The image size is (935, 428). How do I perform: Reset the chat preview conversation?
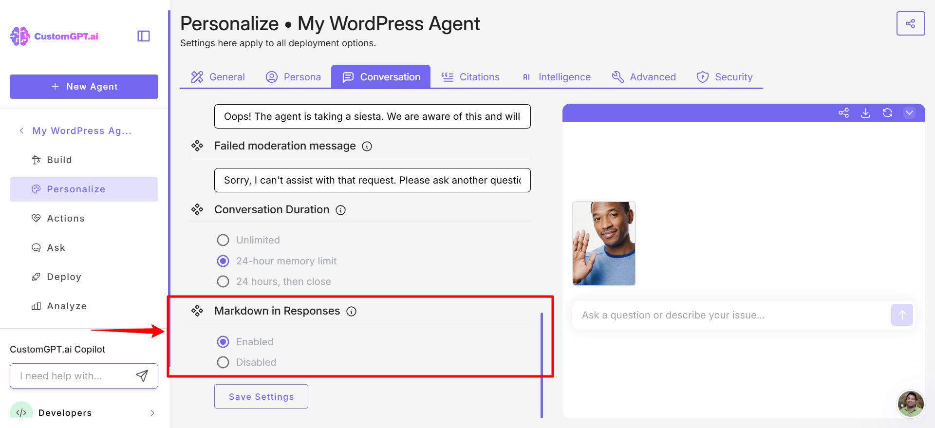pos(887,113)
